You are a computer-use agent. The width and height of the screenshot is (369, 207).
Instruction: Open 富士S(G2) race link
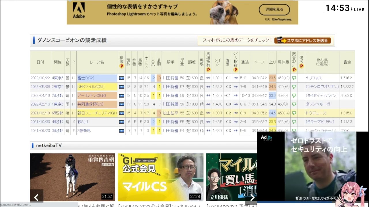click(86, 78)
